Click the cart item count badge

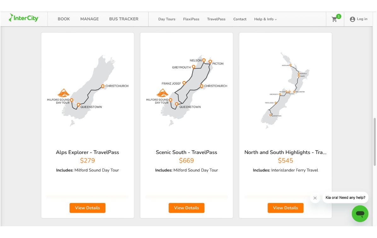[339, 16]
